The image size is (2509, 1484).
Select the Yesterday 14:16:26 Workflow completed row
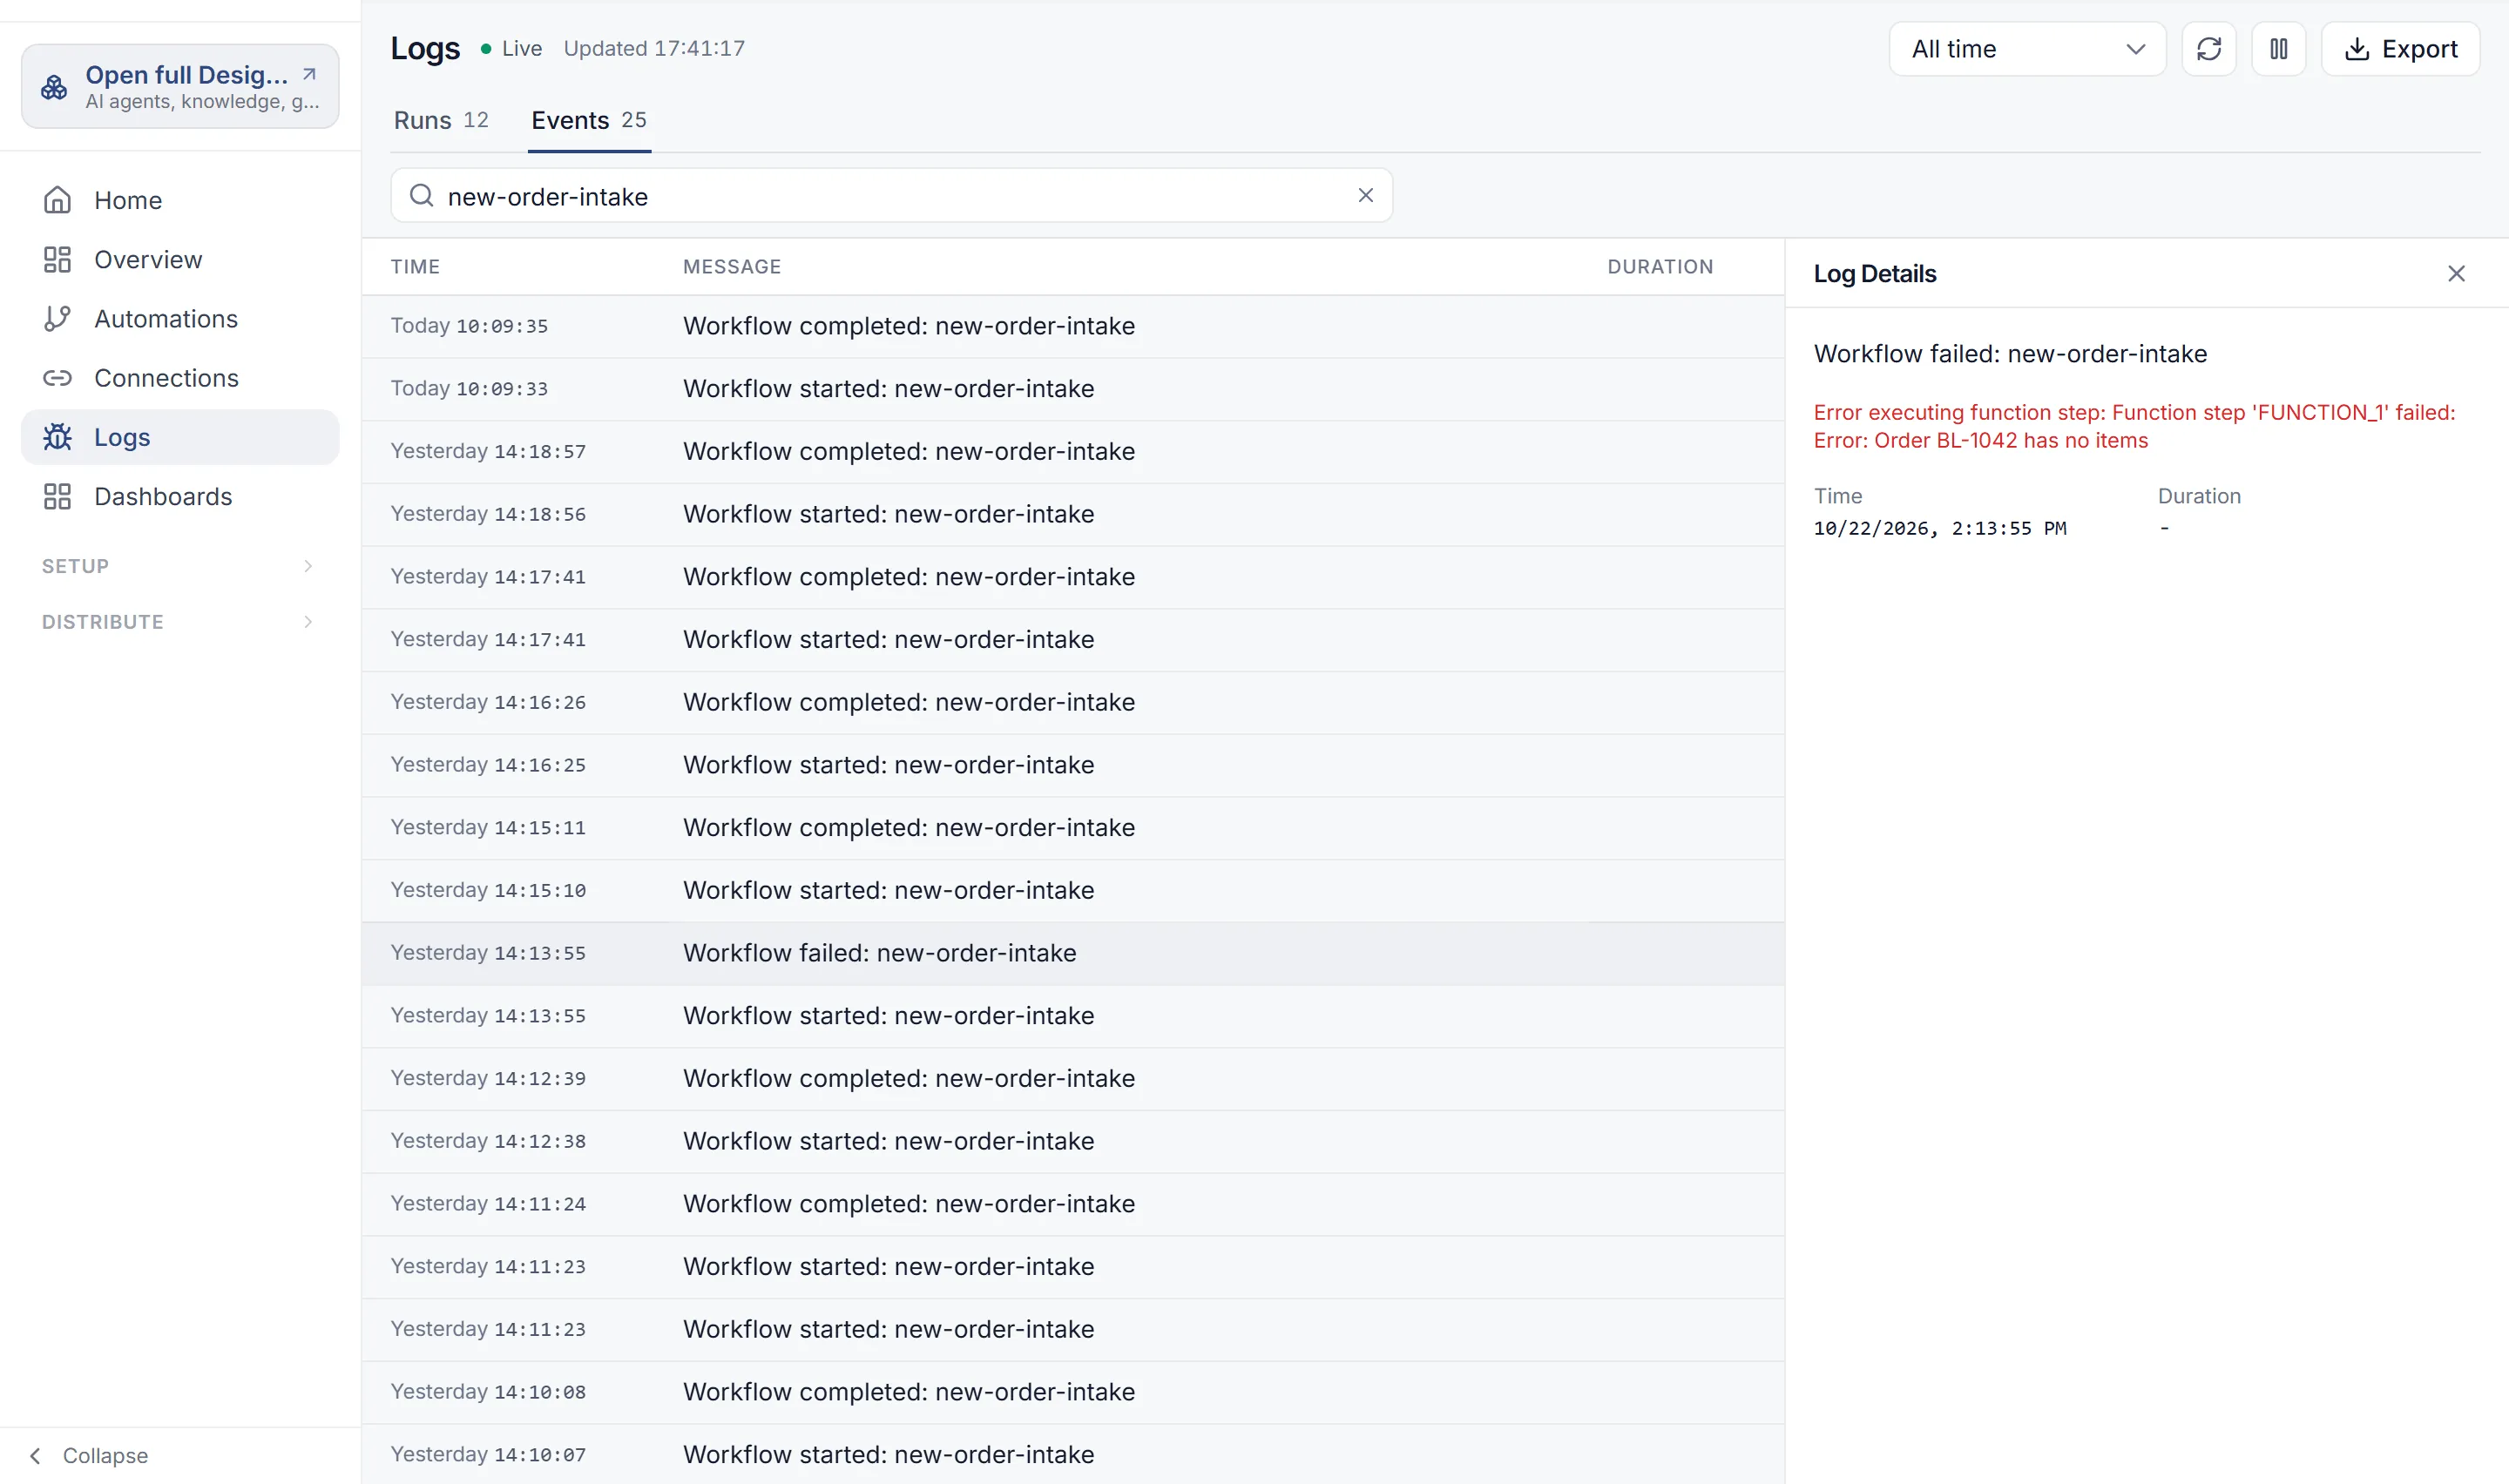pos(1073,702)
